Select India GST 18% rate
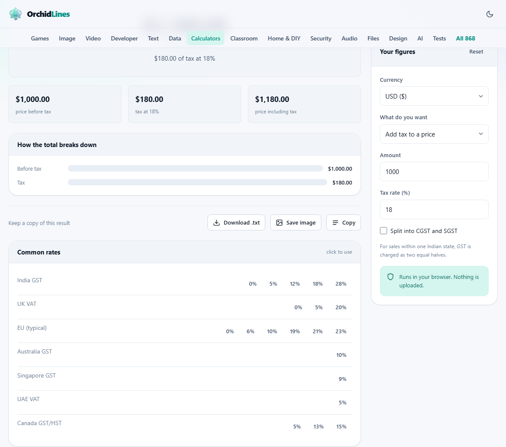Viewport: 506px width, 447px height. 318,284
